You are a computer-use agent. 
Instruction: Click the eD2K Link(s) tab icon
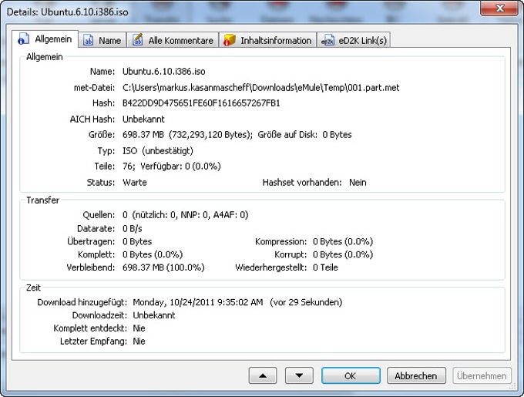[x=327, y=40]
